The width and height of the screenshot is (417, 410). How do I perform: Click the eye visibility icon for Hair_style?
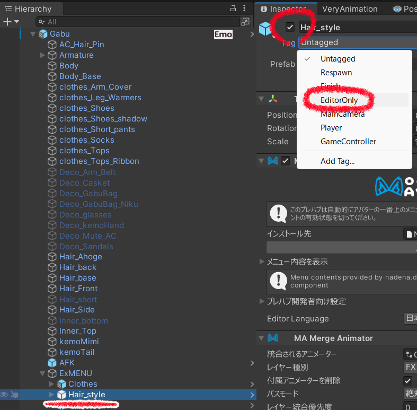(x=5, y=394)
